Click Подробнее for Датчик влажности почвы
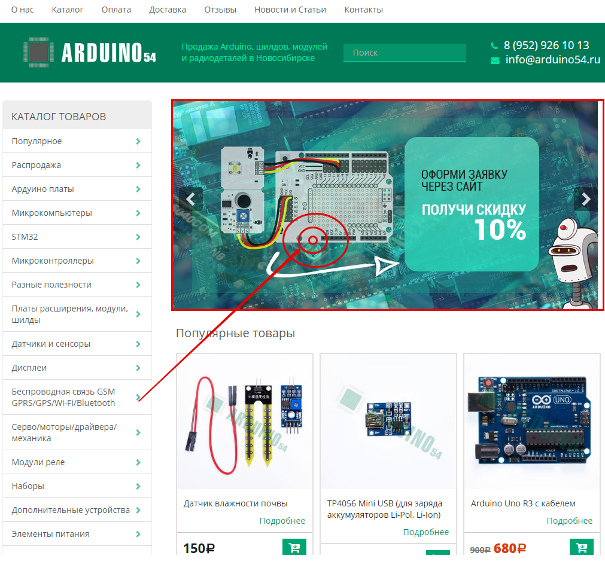This screenshot has height=562, width=605. pos(282,521)
